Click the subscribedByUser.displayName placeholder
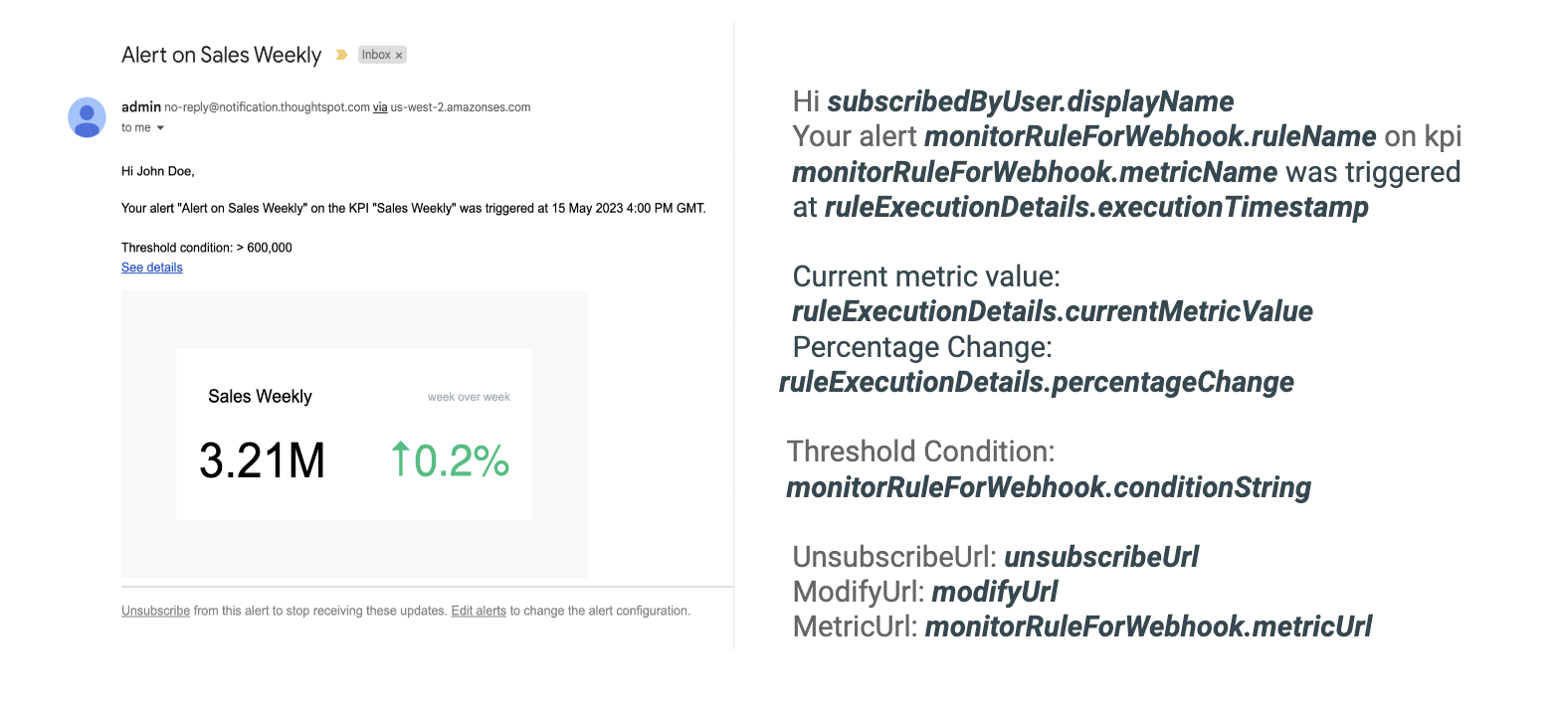The image size is (1560, 715). (1031, 101)
